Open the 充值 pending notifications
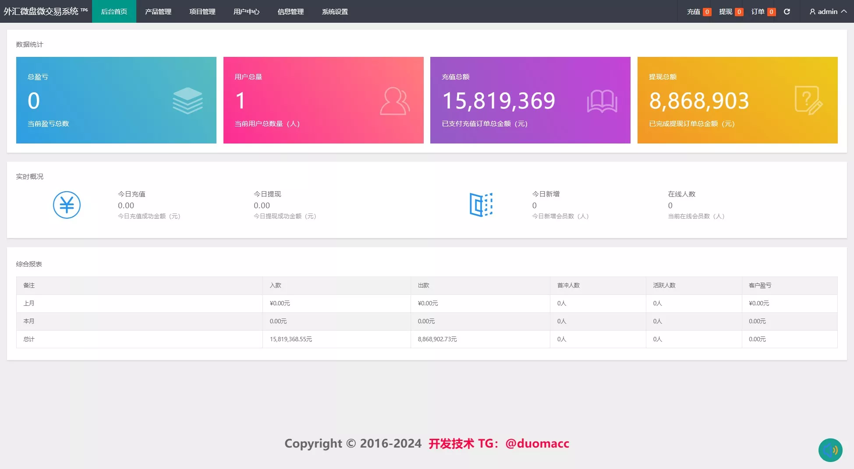 (698, 12)
